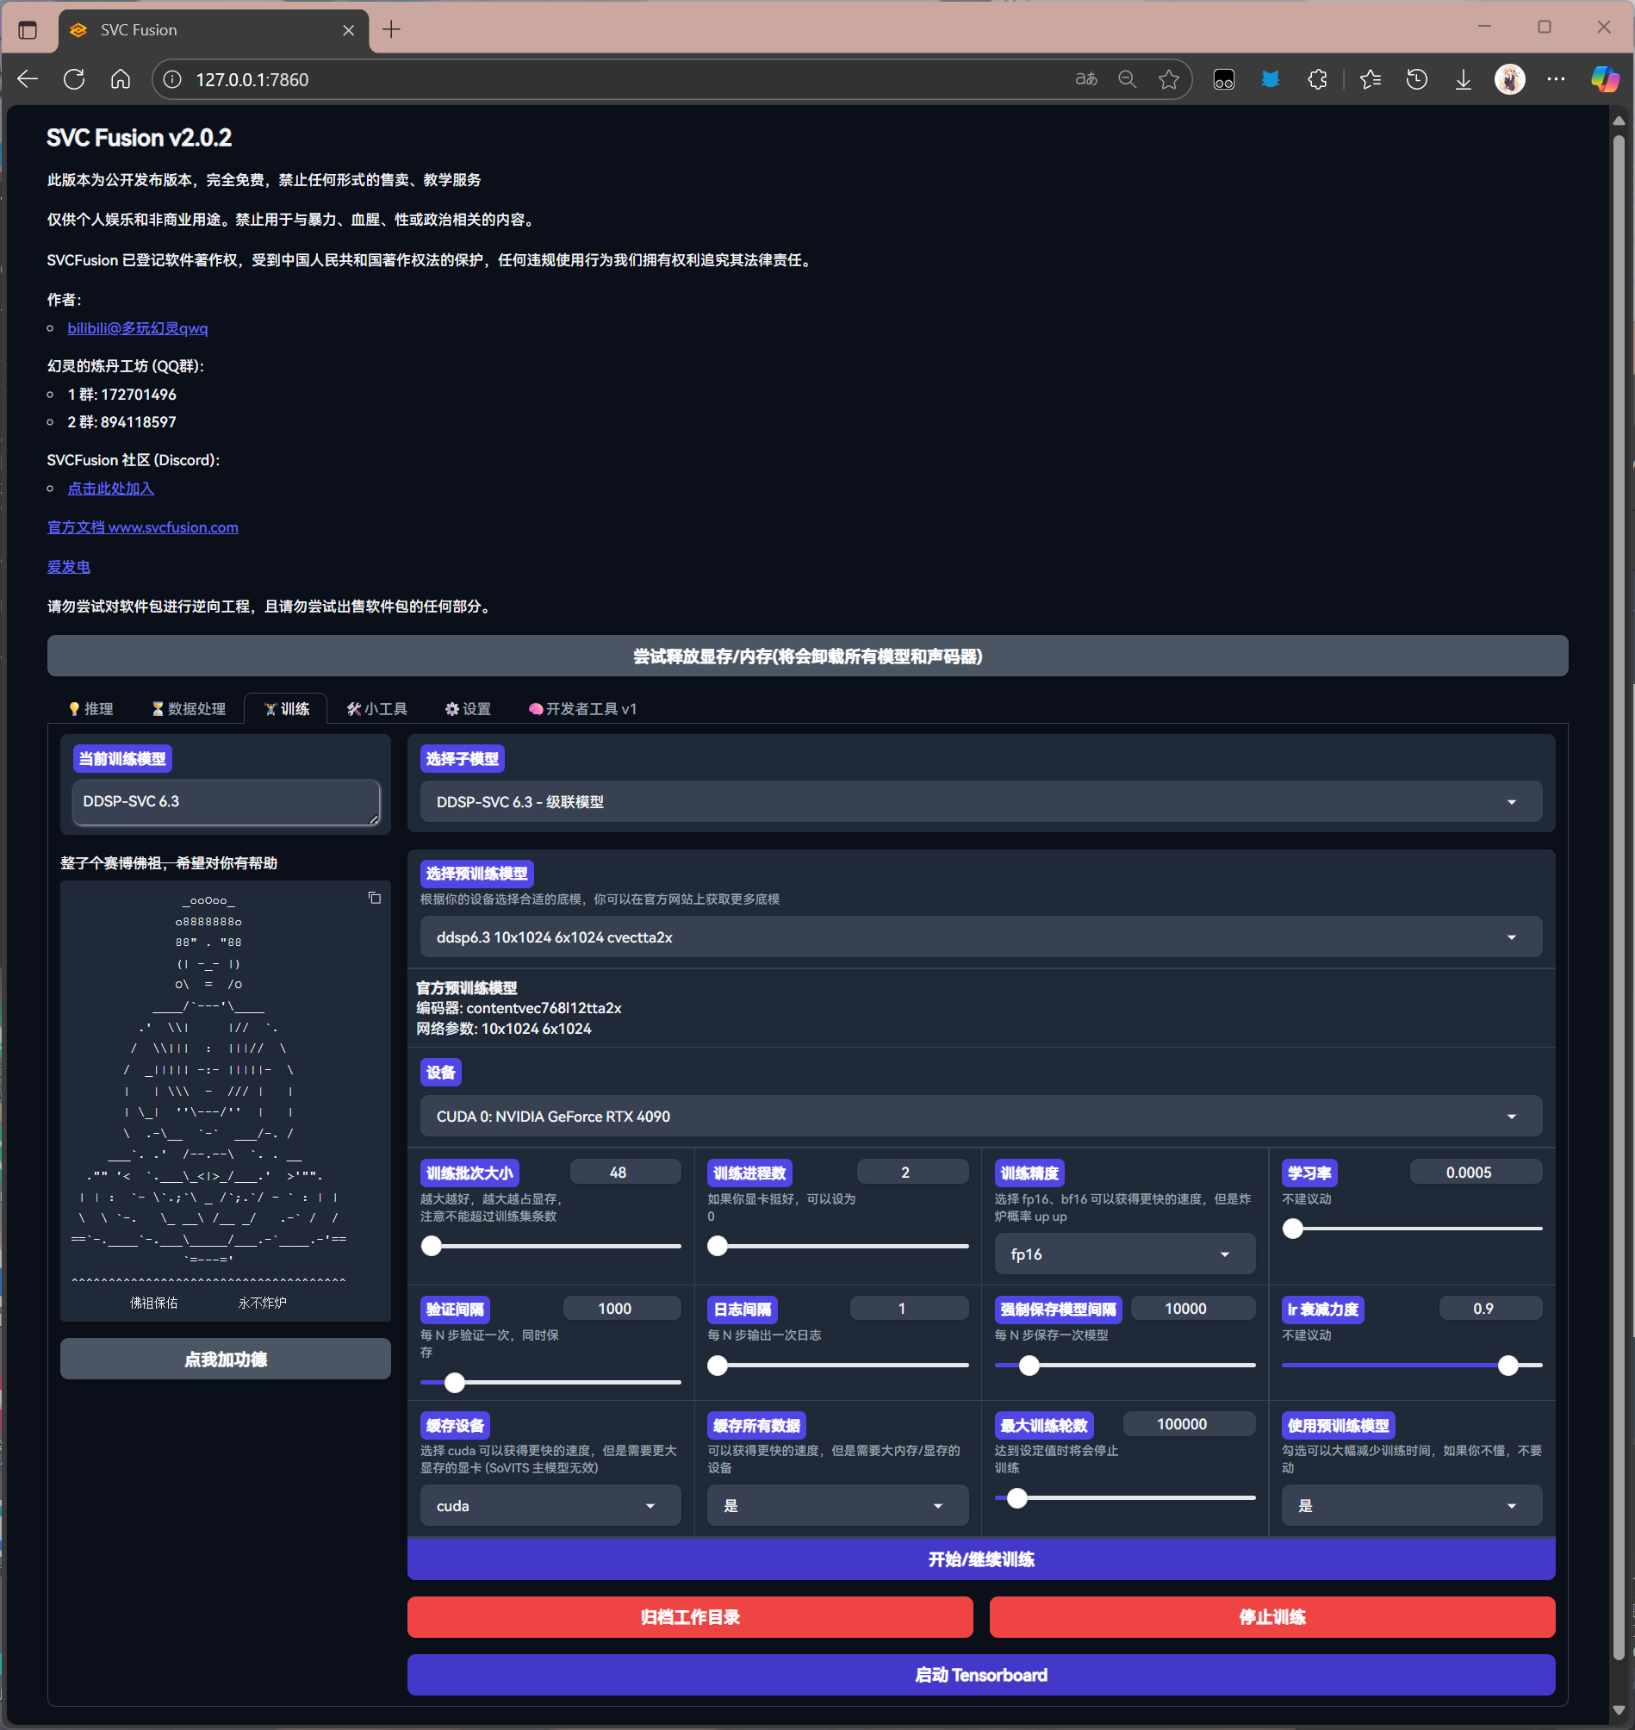Viewport: 1635px width, 1730px height.
Task: Open the 训练精度 fp16 dropdown
Action: (x=1123, y=1254)
